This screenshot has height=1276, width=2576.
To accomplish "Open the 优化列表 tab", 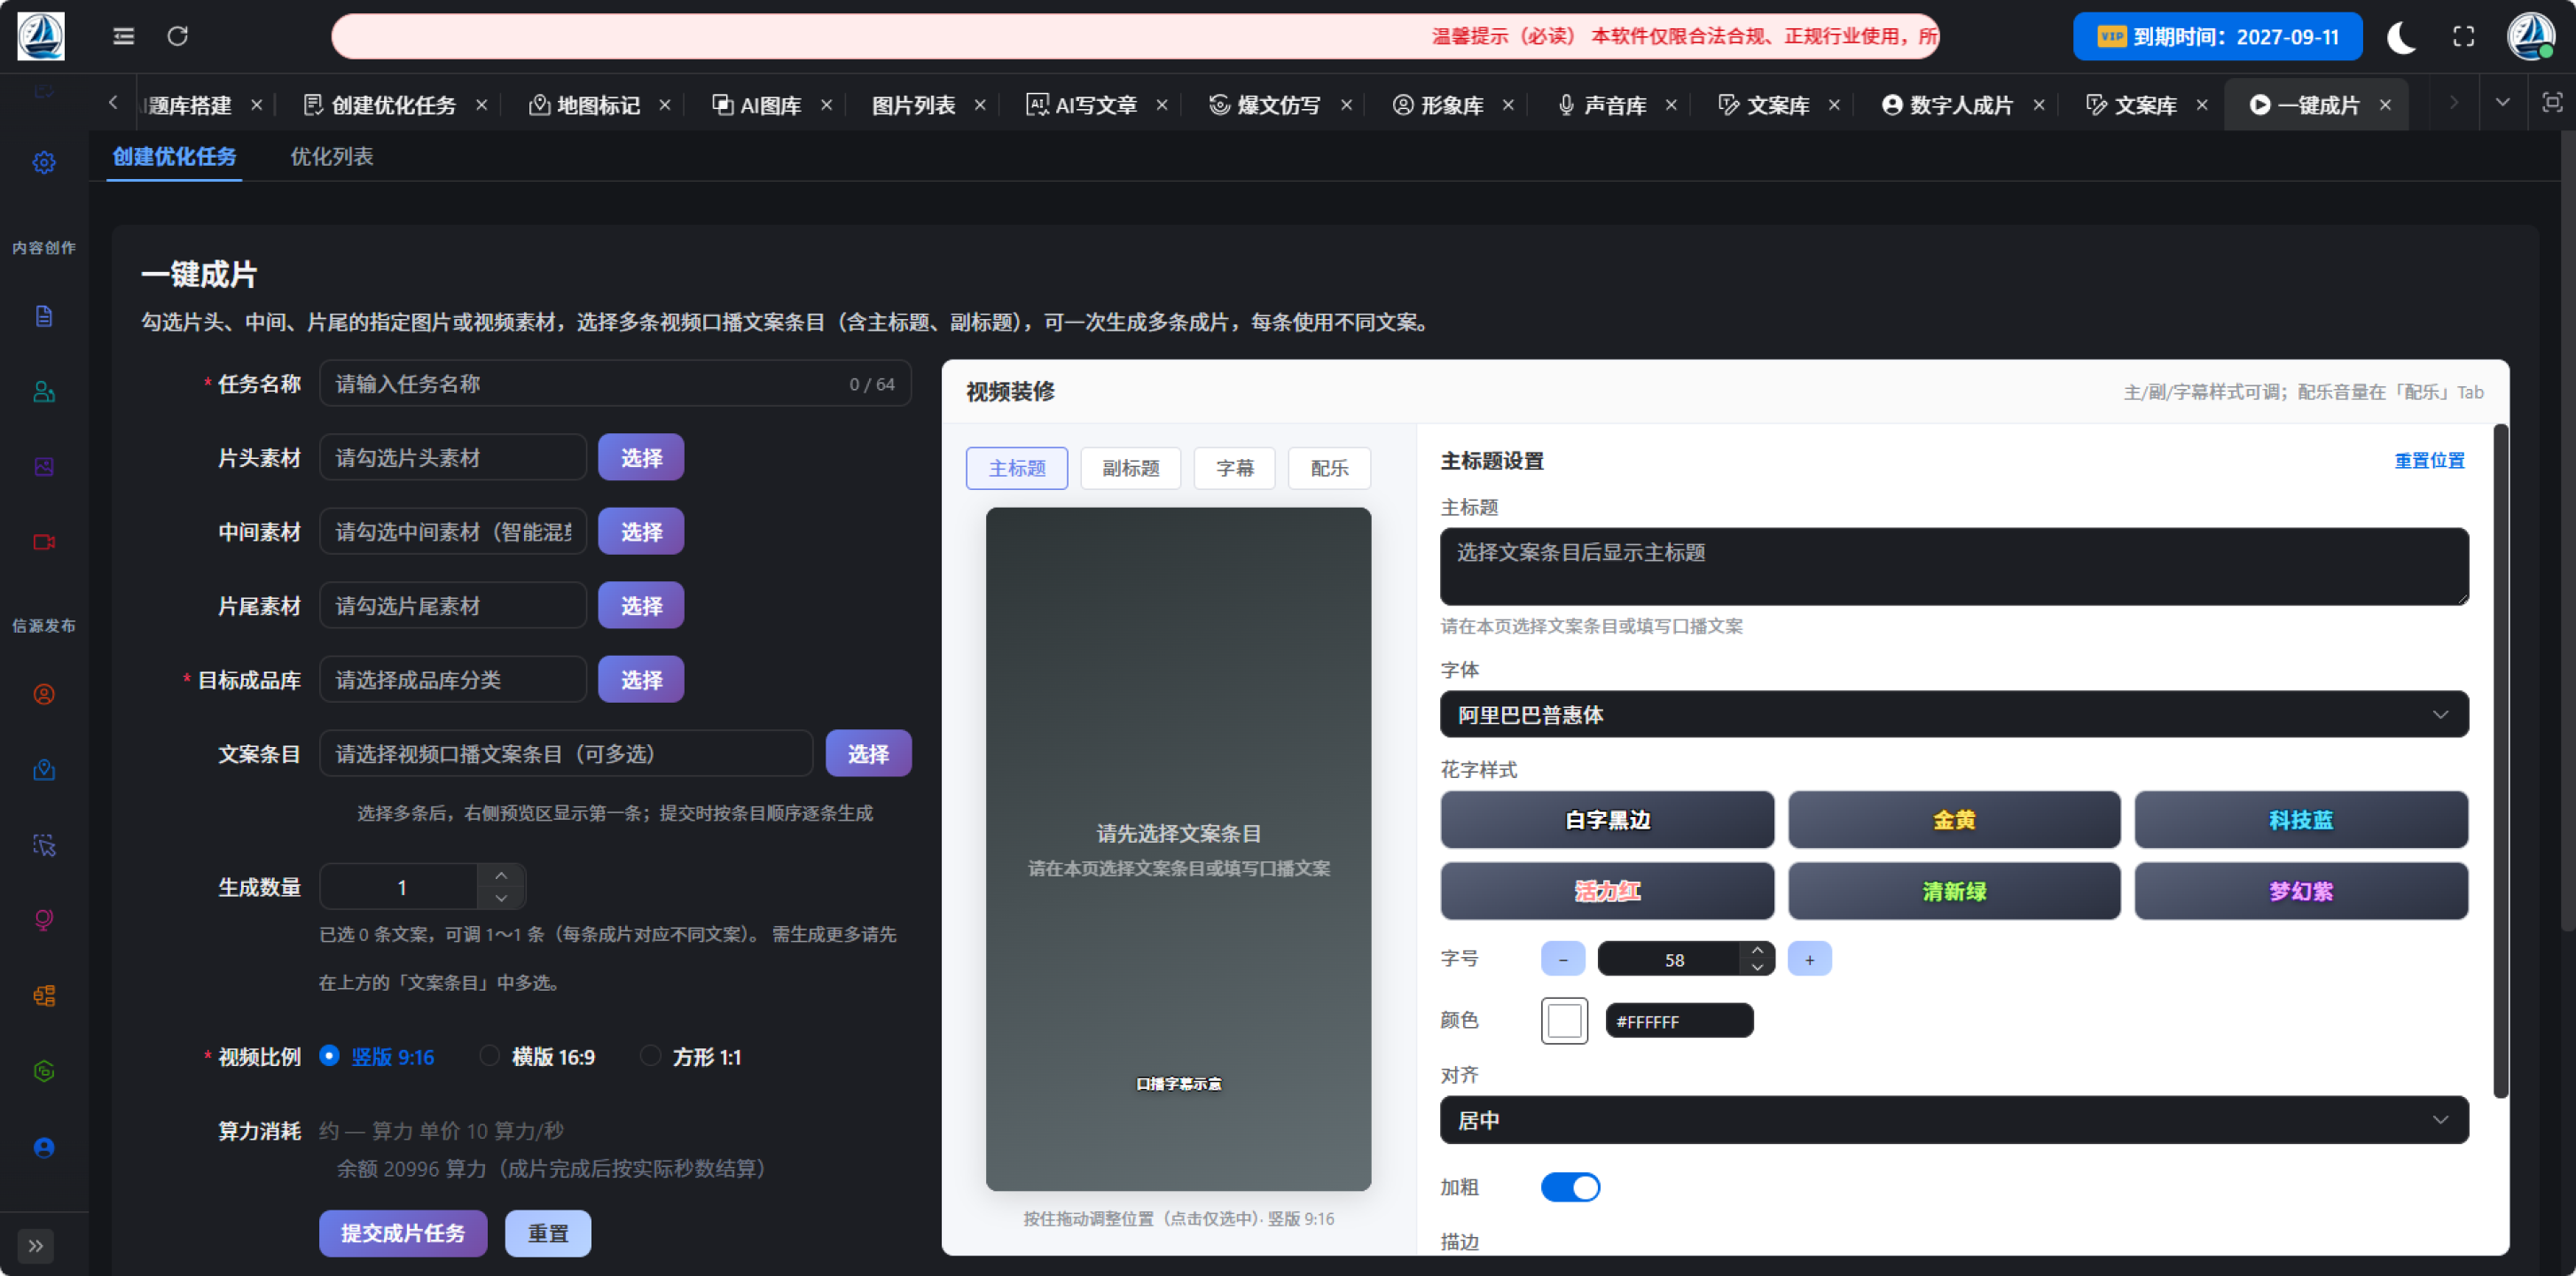I will [331, 156].
